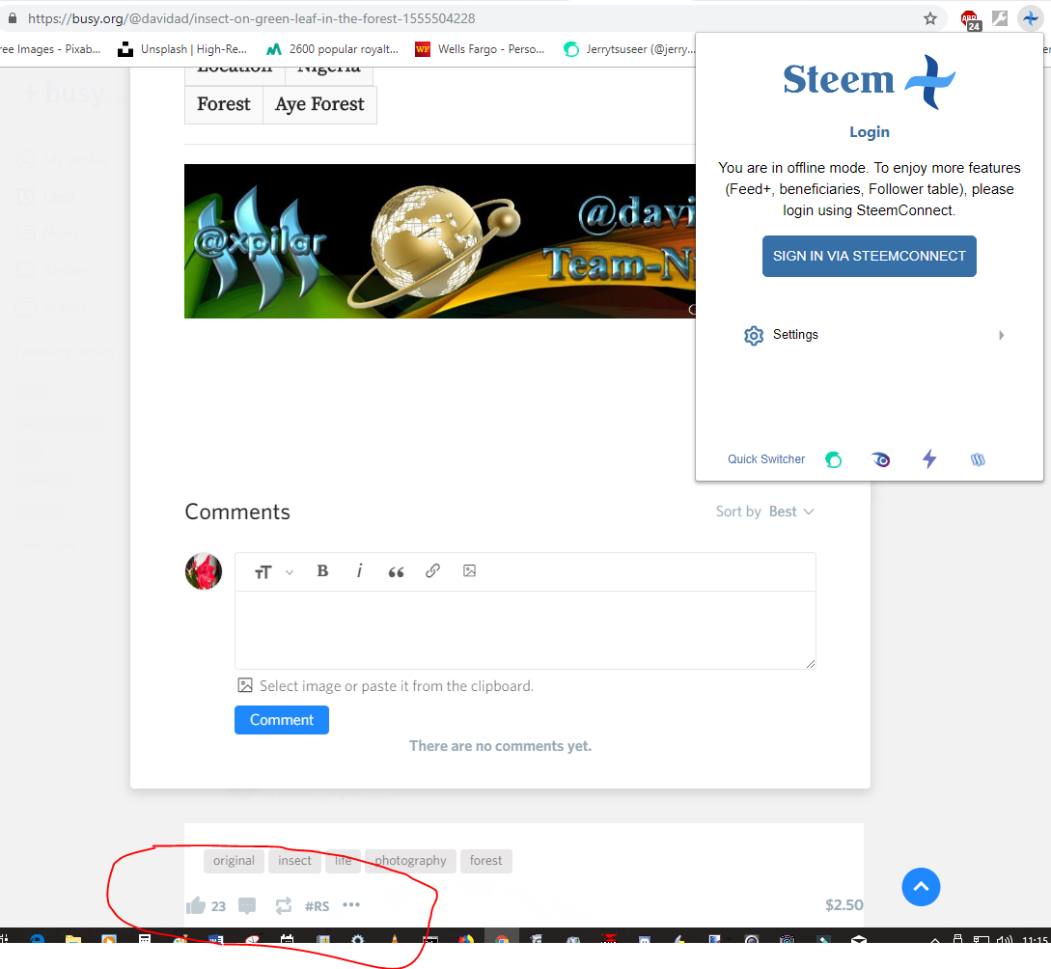Expand the Settings row arrow
This screenshot has width=1051, height=969.
pyautogui.click(x=1001, y=335)
